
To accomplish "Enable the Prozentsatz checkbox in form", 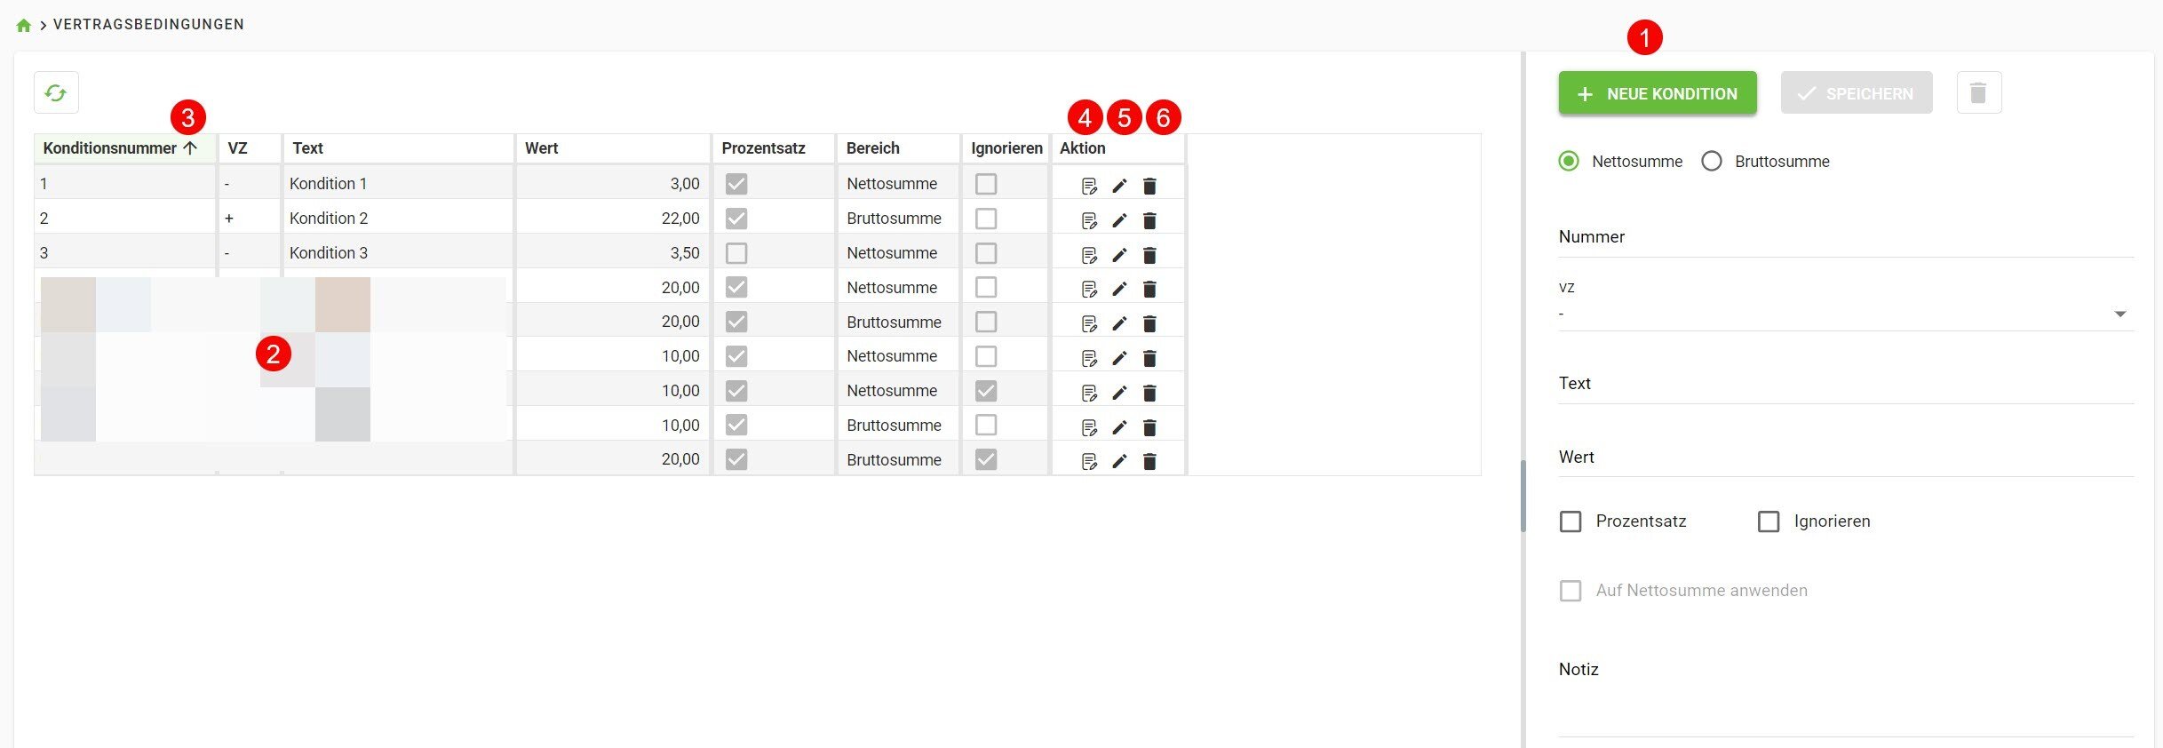I will coord(1571,521).
